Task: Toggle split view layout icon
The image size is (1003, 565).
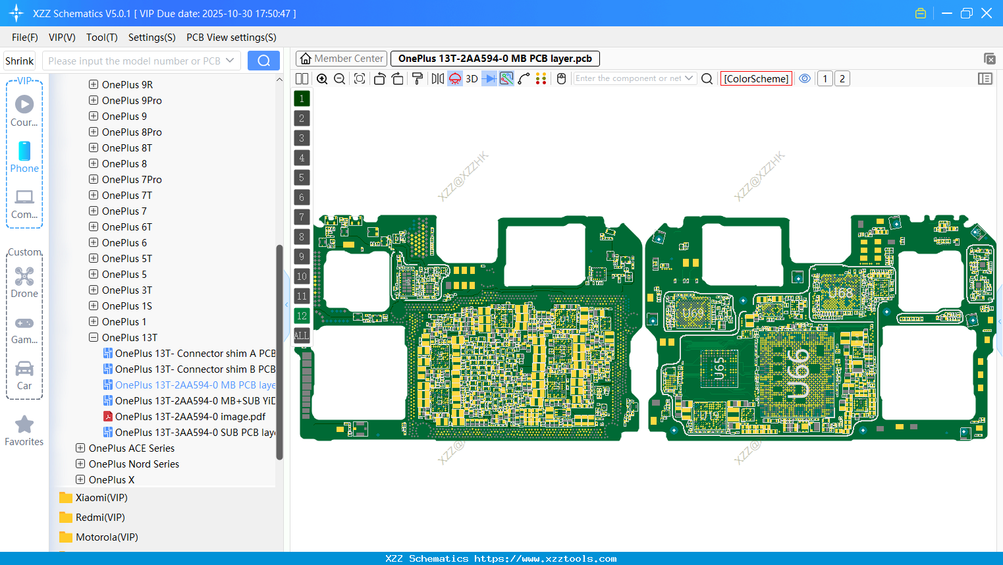Action: 302,79
